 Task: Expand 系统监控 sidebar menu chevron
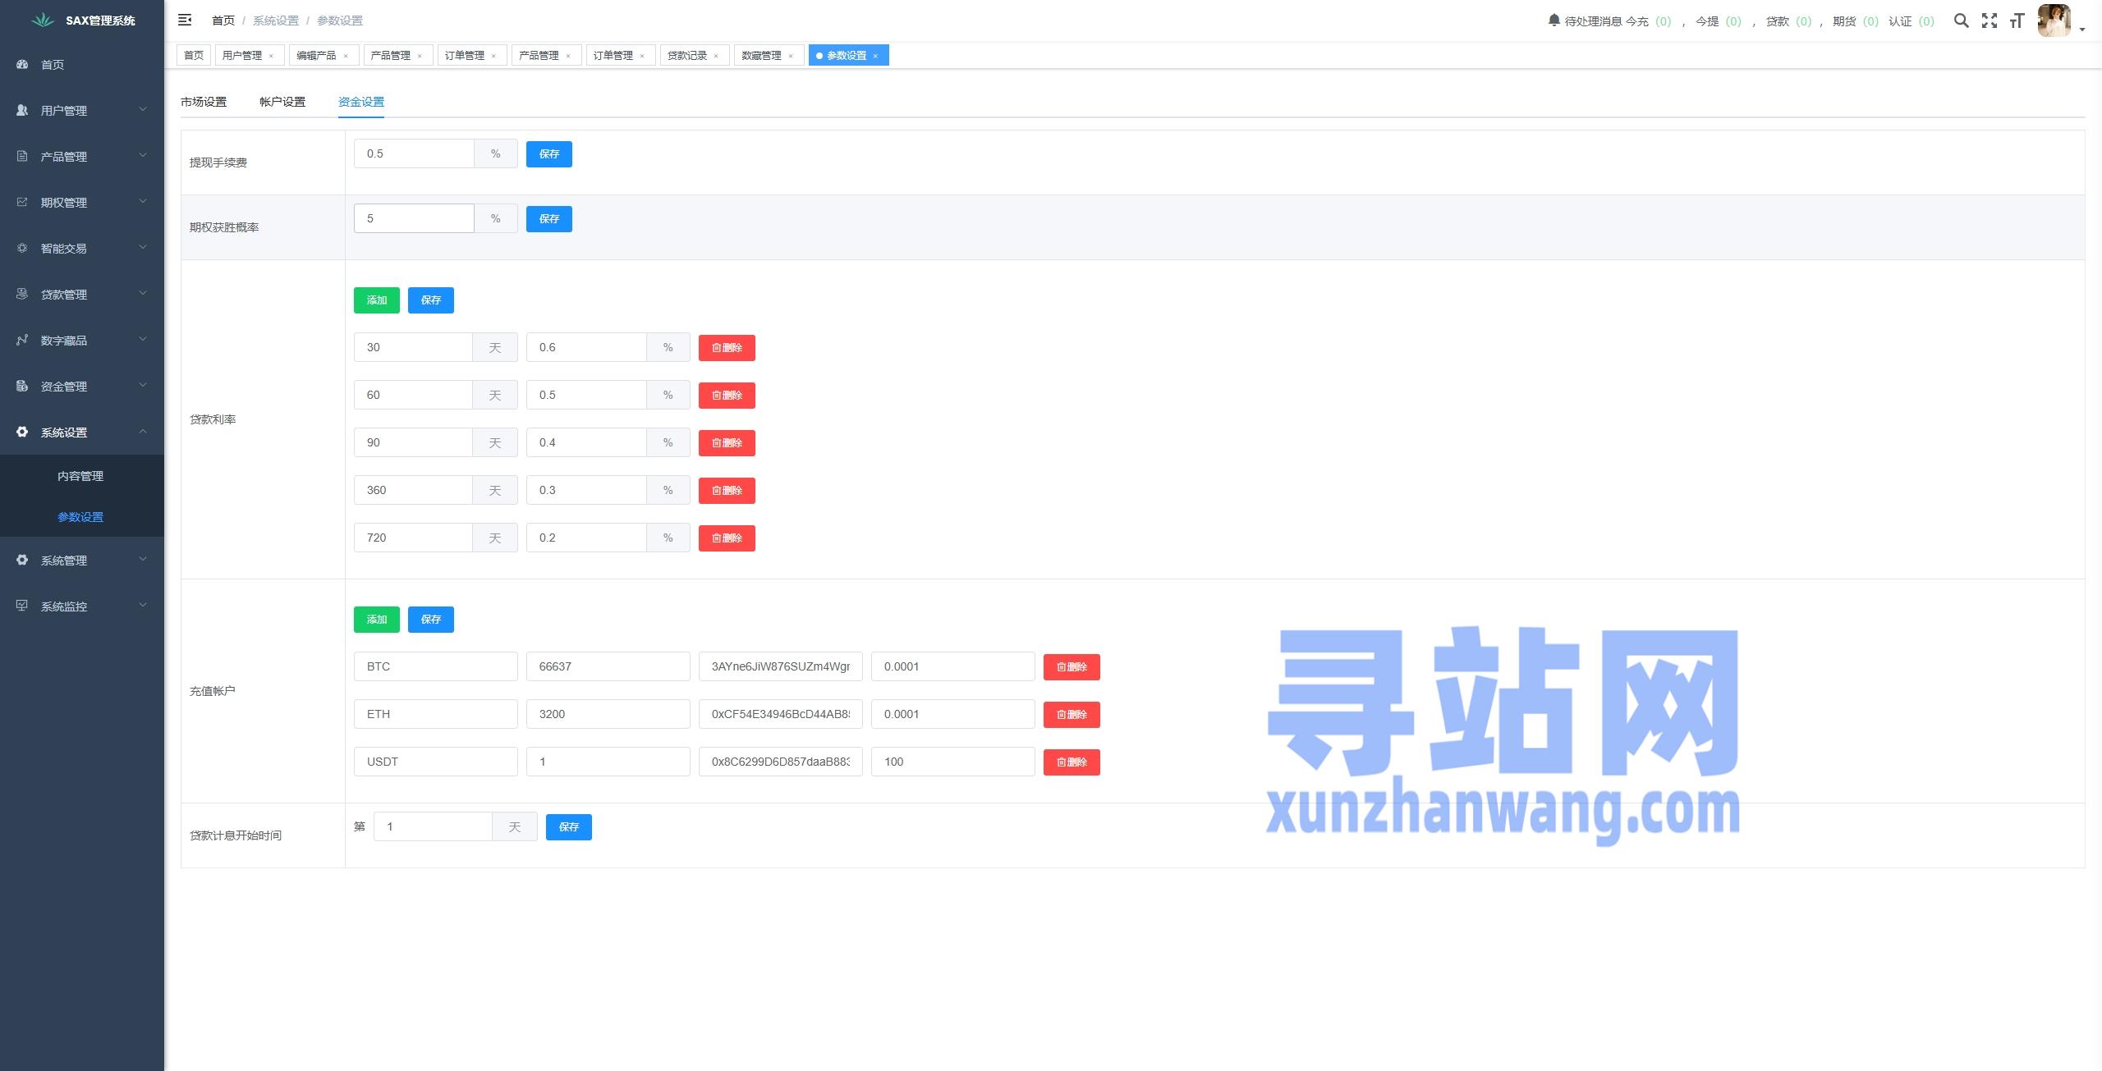point(143,605)
